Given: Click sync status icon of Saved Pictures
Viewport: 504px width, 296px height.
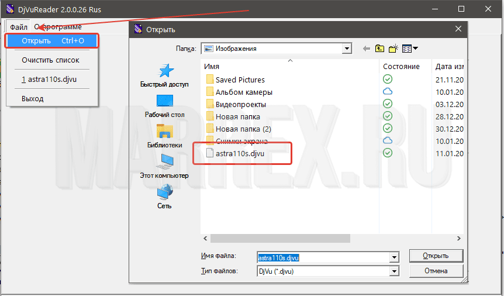Looking at the screenshot, I should click(388, 79).
